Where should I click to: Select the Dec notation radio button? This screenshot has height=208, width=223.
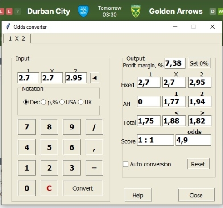point(26,102)
